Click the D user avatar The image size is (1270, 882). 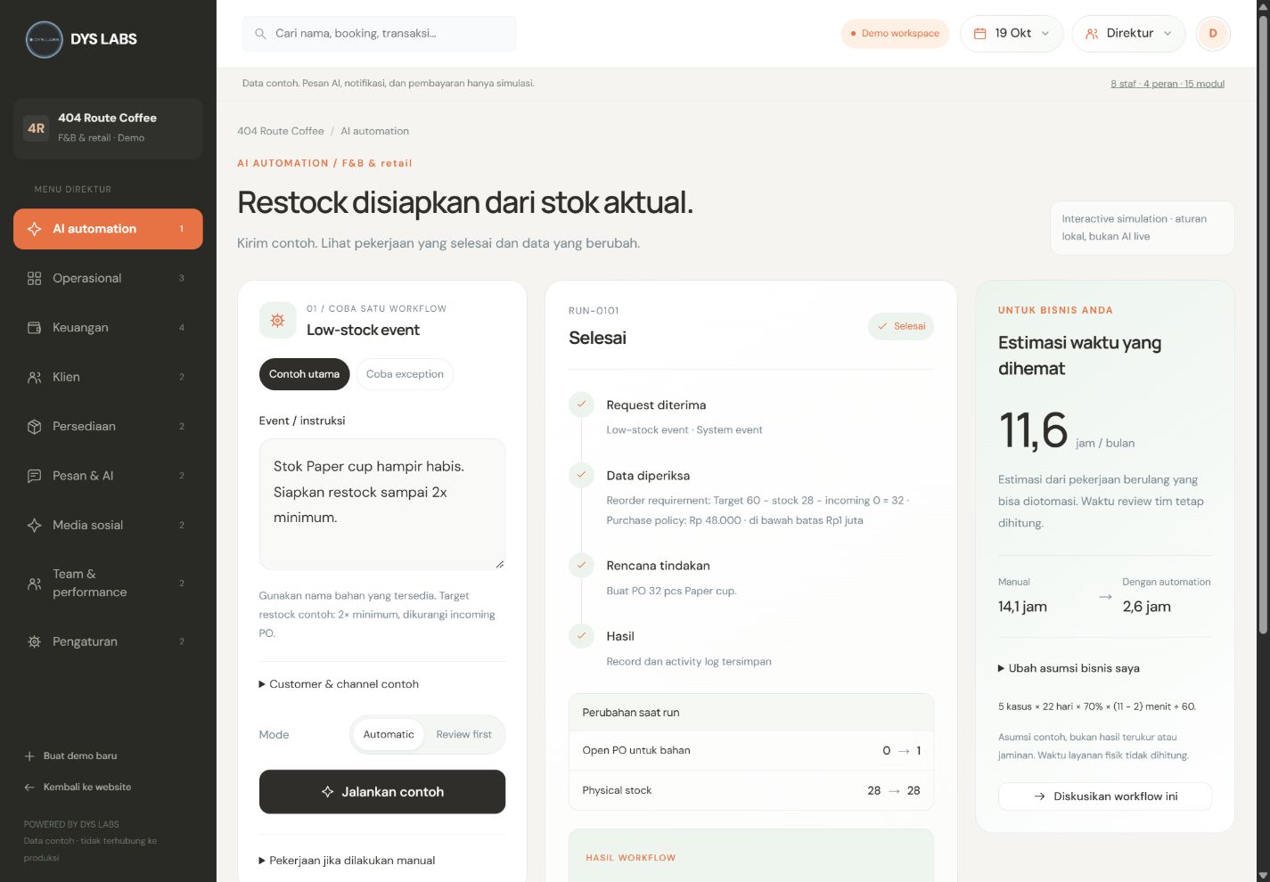pos(1213,33)
